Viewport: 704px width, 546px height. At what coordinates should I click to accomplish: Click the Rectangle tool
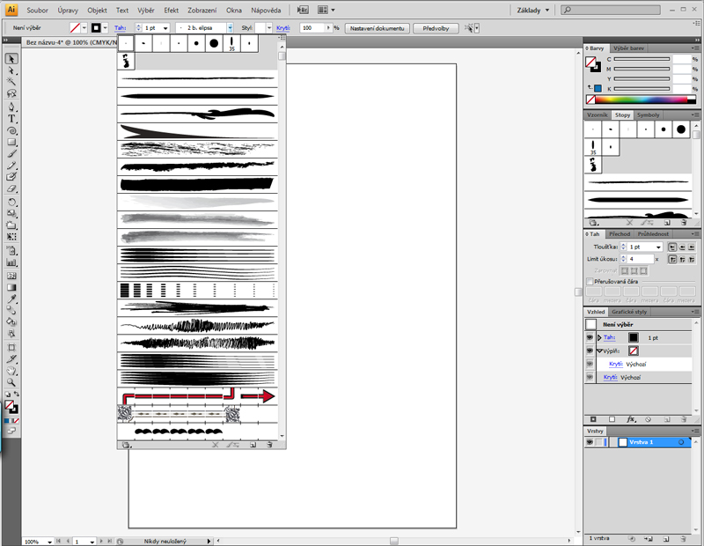coord(12,142)
